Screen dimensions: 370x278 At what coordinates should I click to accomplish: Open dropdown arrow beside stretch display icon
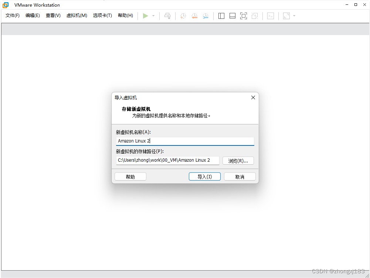click(294, 16)
